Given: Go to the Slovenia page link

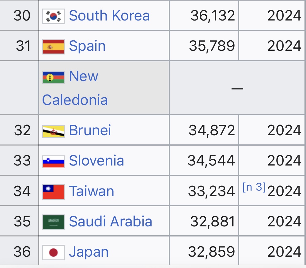Looking at the screenshot, I should [x=96, y=161].
